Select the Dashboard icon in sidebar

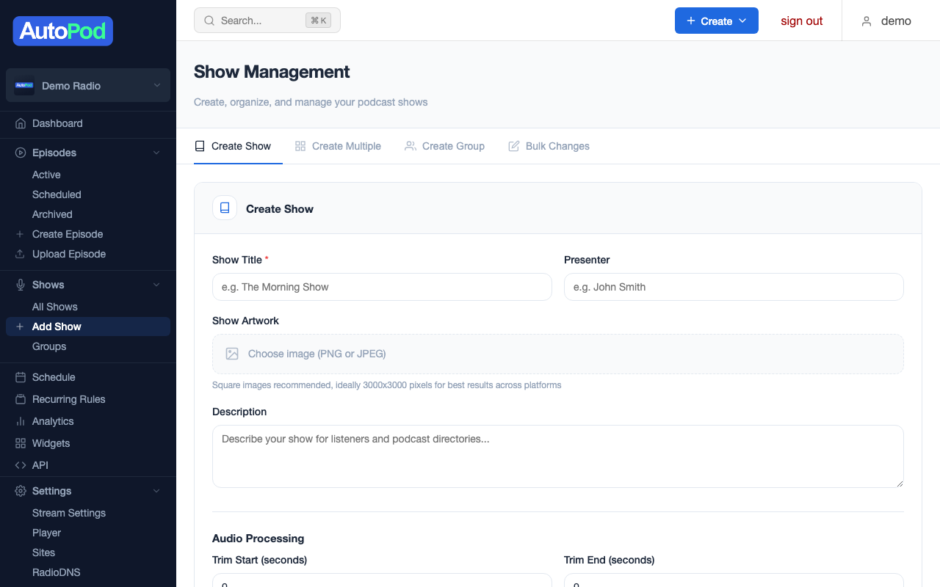(20, 123)
